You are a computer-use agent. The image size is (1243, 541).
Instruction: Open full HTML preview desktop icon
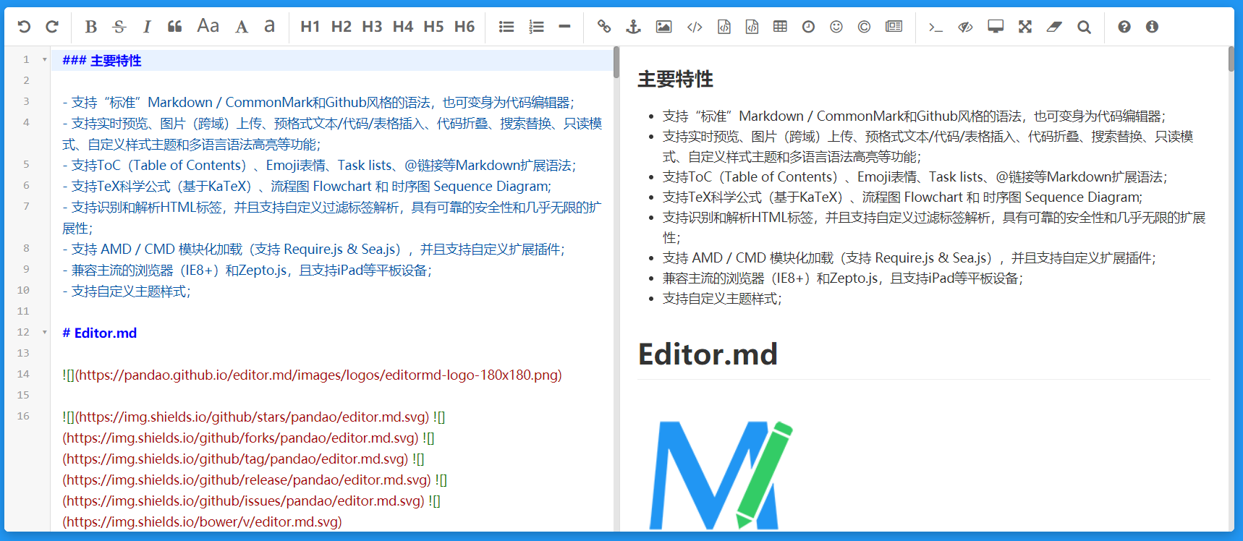pos(996,27)
